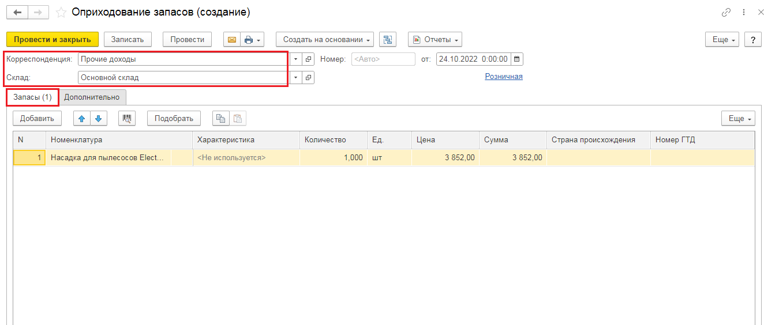
Task: Open the Корреспонденция value form icon
Action: [308, 59]
